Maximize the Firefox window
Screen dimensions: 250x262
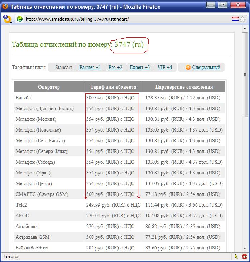(223, 5)
